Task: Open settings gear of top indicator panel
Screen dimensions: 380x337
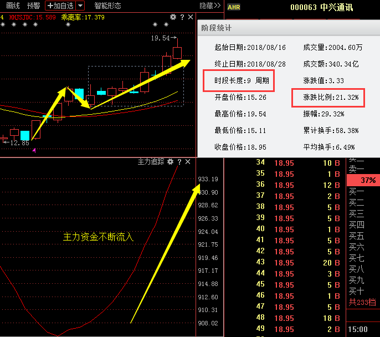Action: tap(173, 17)
